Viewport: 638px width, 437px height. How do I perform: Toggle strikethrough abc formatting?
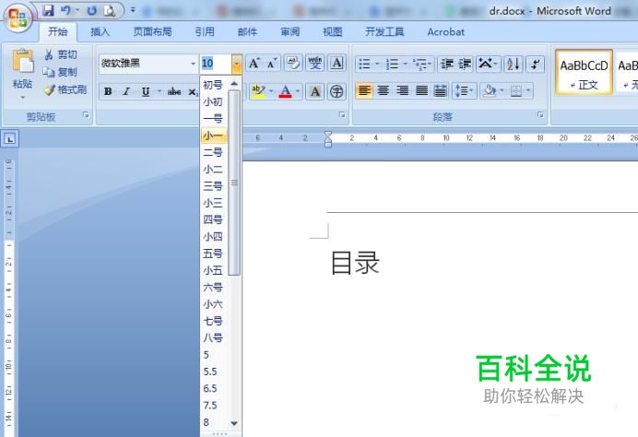point(174,91)
